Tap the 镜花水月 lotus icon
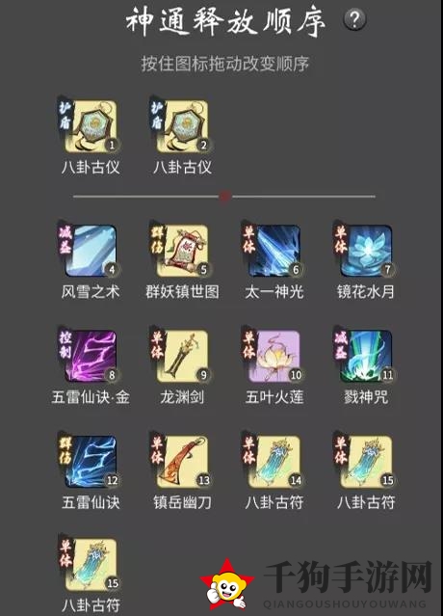 point(366,251)
